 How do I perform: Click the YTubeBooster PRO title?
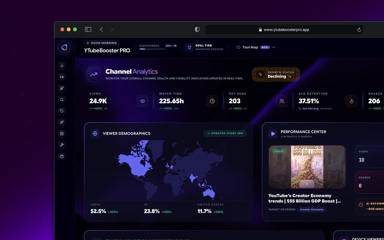pos(107,50)
